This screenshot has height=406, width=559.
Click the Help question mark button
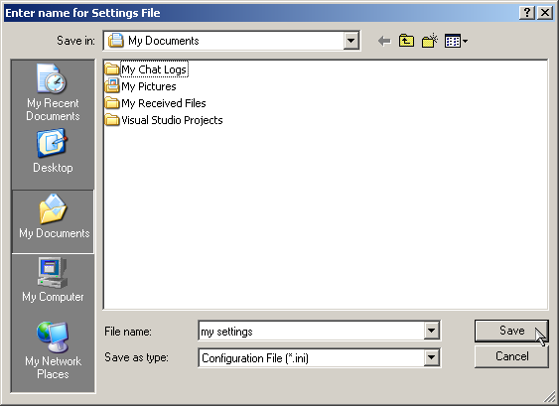[527, 13]
